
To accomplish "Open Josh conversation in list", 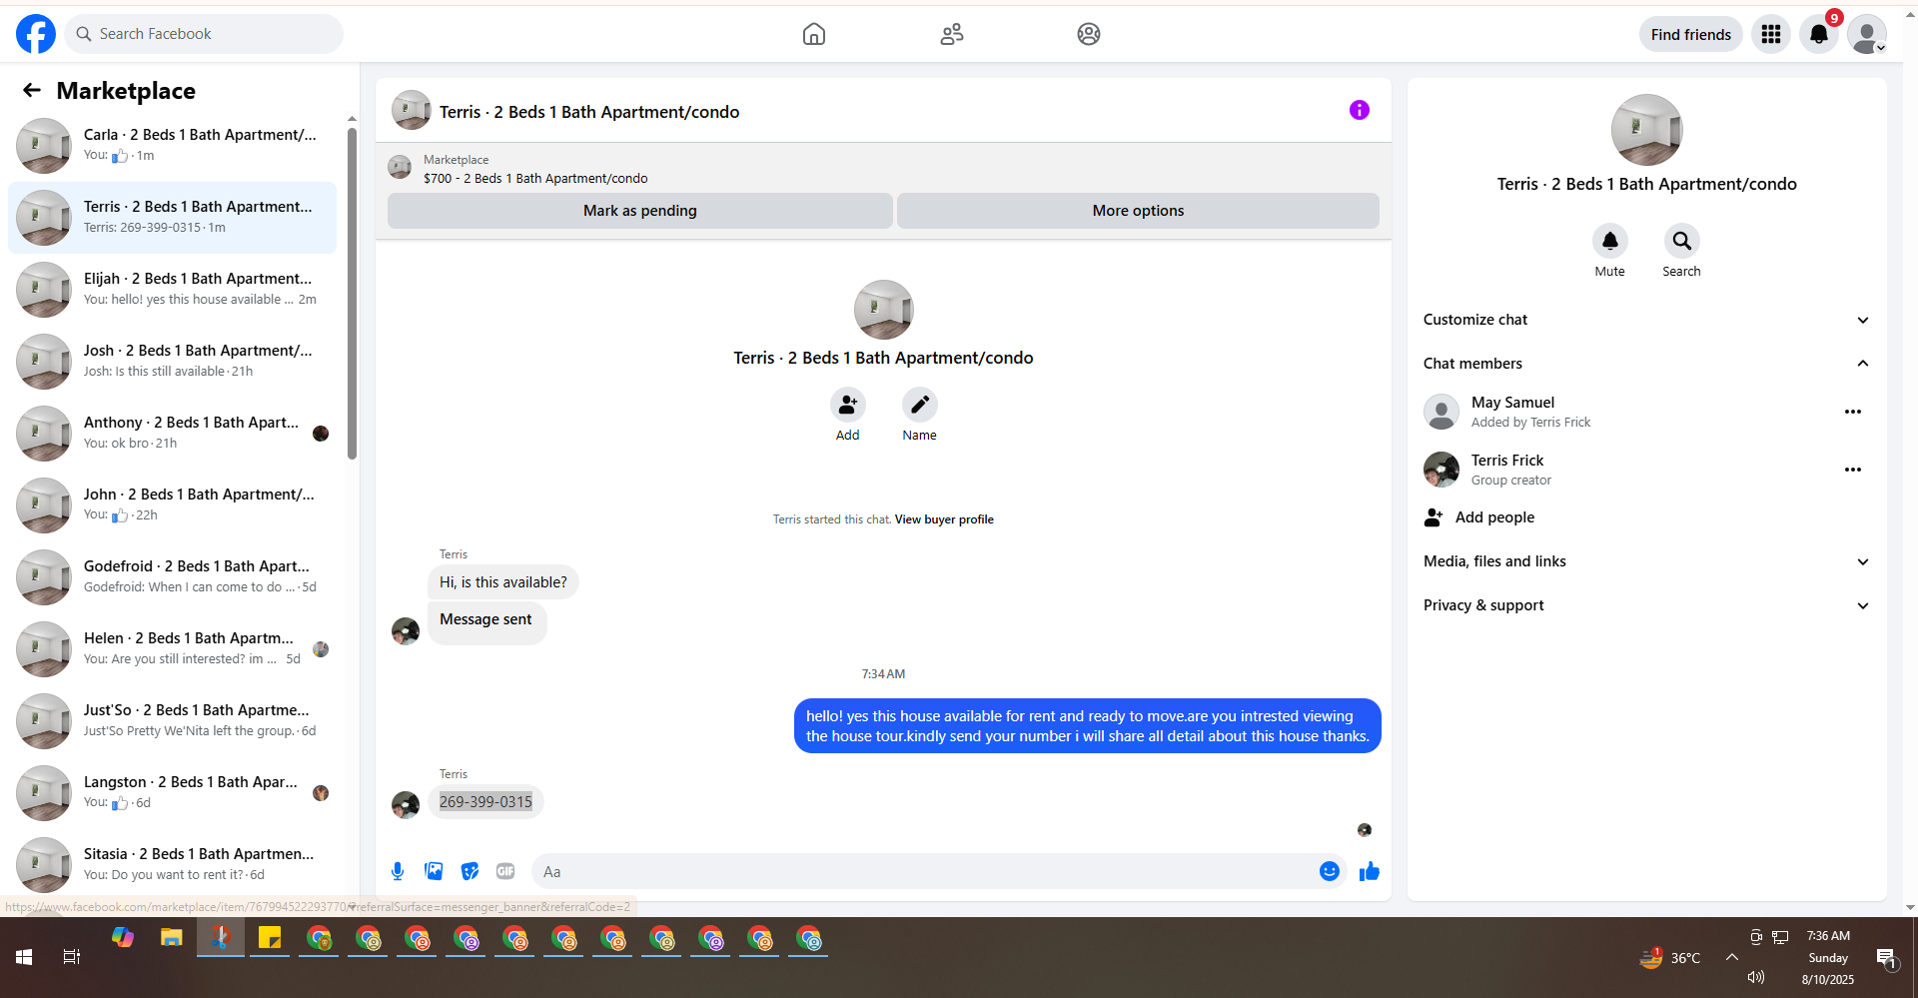I will (172, 362).
